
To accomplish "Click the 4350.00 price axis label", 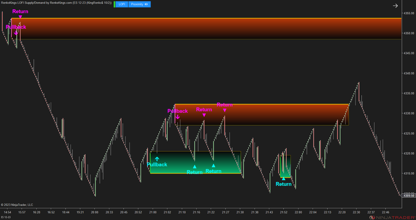I will 409,33.
